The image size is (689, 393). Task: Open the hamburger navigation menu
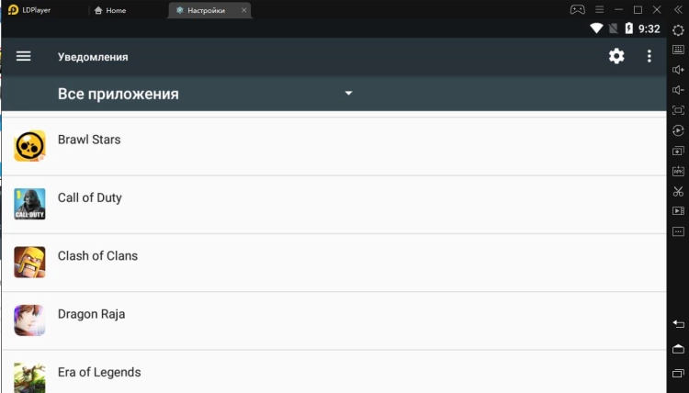pyautogui.click(x=24, y=56)
